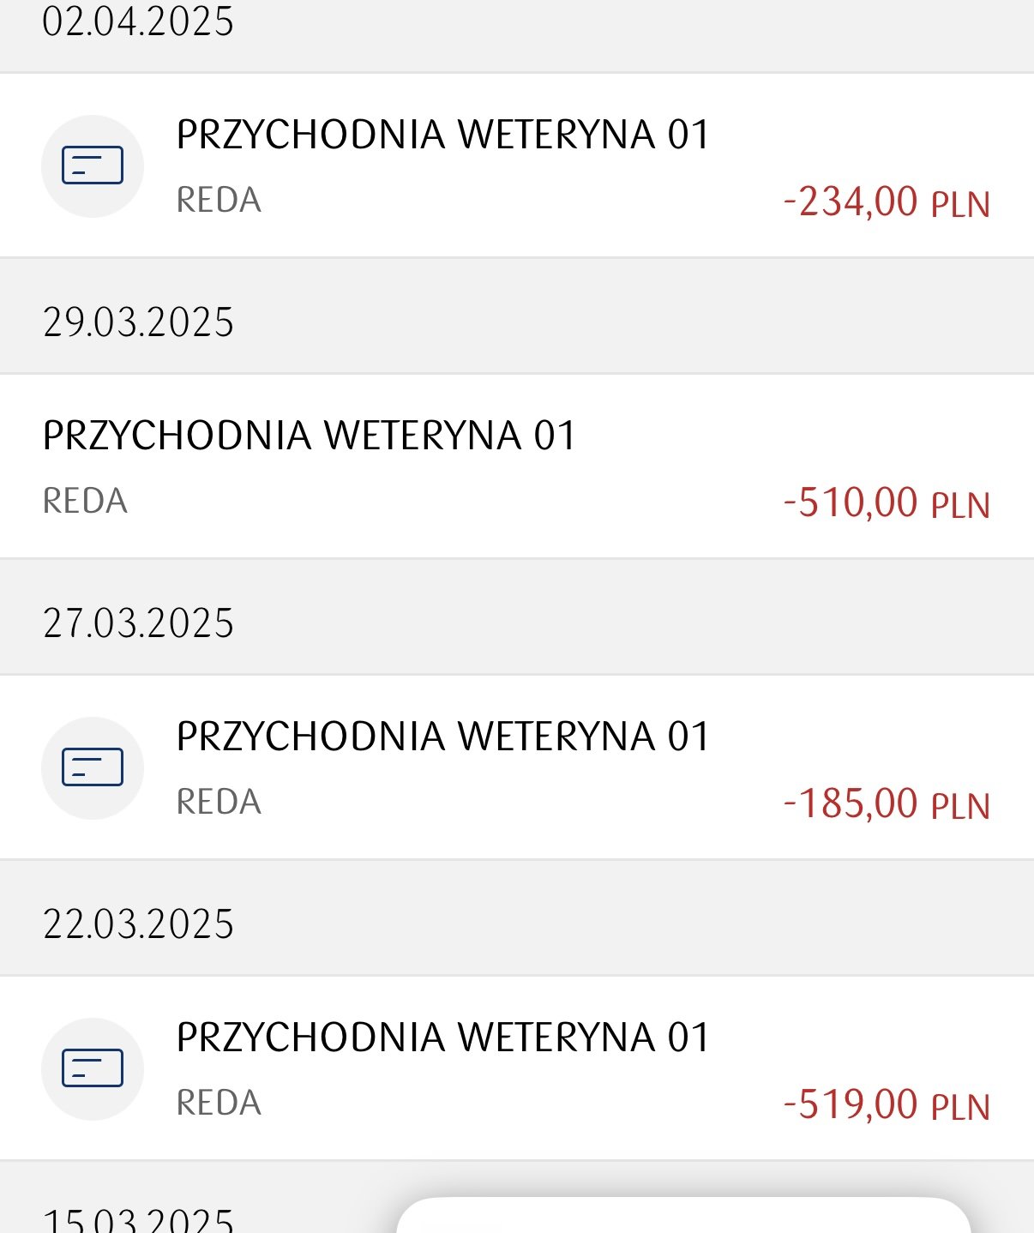
Task: Tap the -234,00 PLN amount
Action: pos(887,202)
